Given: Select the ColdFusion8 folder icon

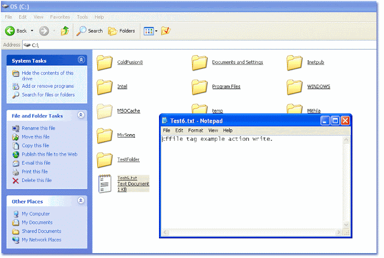Looking at the screenshot, I should pyautogui.click(x=104, y=62).
